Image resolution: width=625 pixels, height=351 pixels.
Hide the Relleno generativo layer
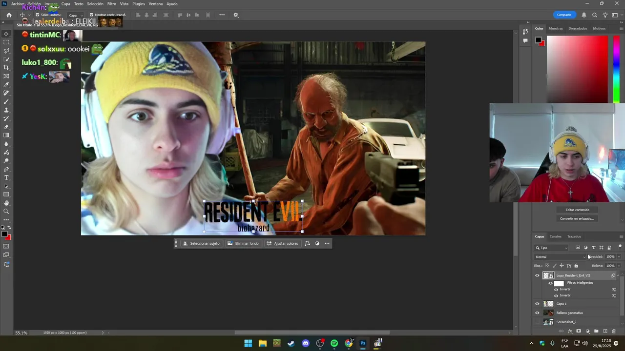click(537, 313)
